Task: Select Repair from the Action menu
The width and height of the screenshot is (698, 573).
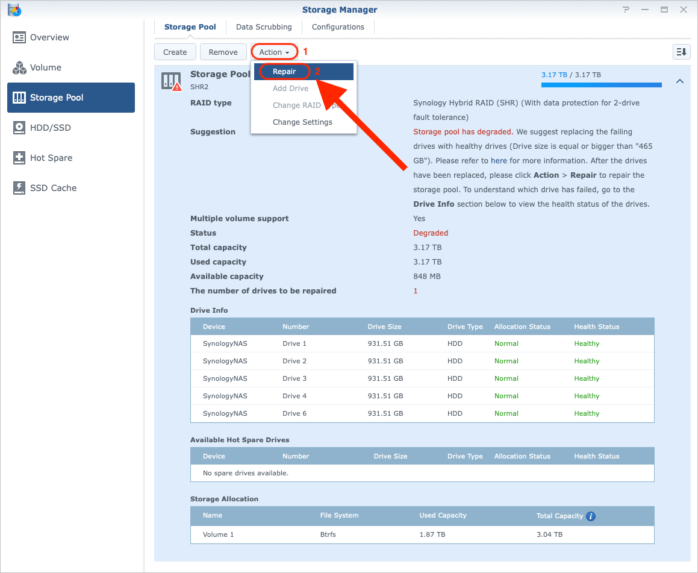Action: tap(304, 71)
